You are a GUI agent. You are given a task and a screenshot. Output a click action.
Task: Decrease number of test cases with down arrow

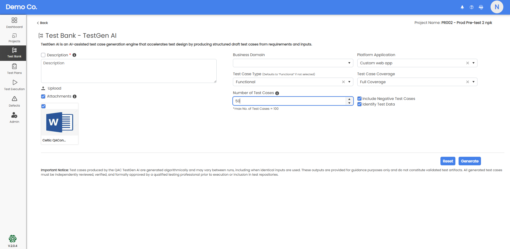pos(349,103)
